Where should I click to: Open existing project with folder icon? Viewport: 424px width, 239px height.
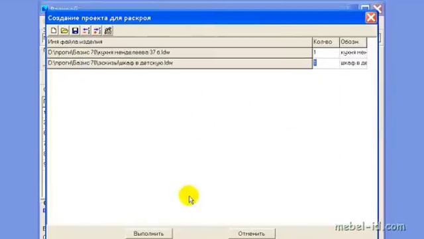tap(64, 31)
